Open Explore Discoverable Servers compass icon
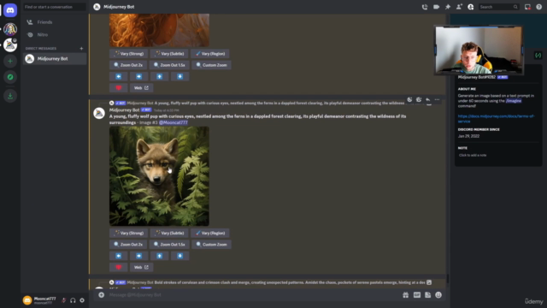 pyautogui.click(x=10, y=77)
